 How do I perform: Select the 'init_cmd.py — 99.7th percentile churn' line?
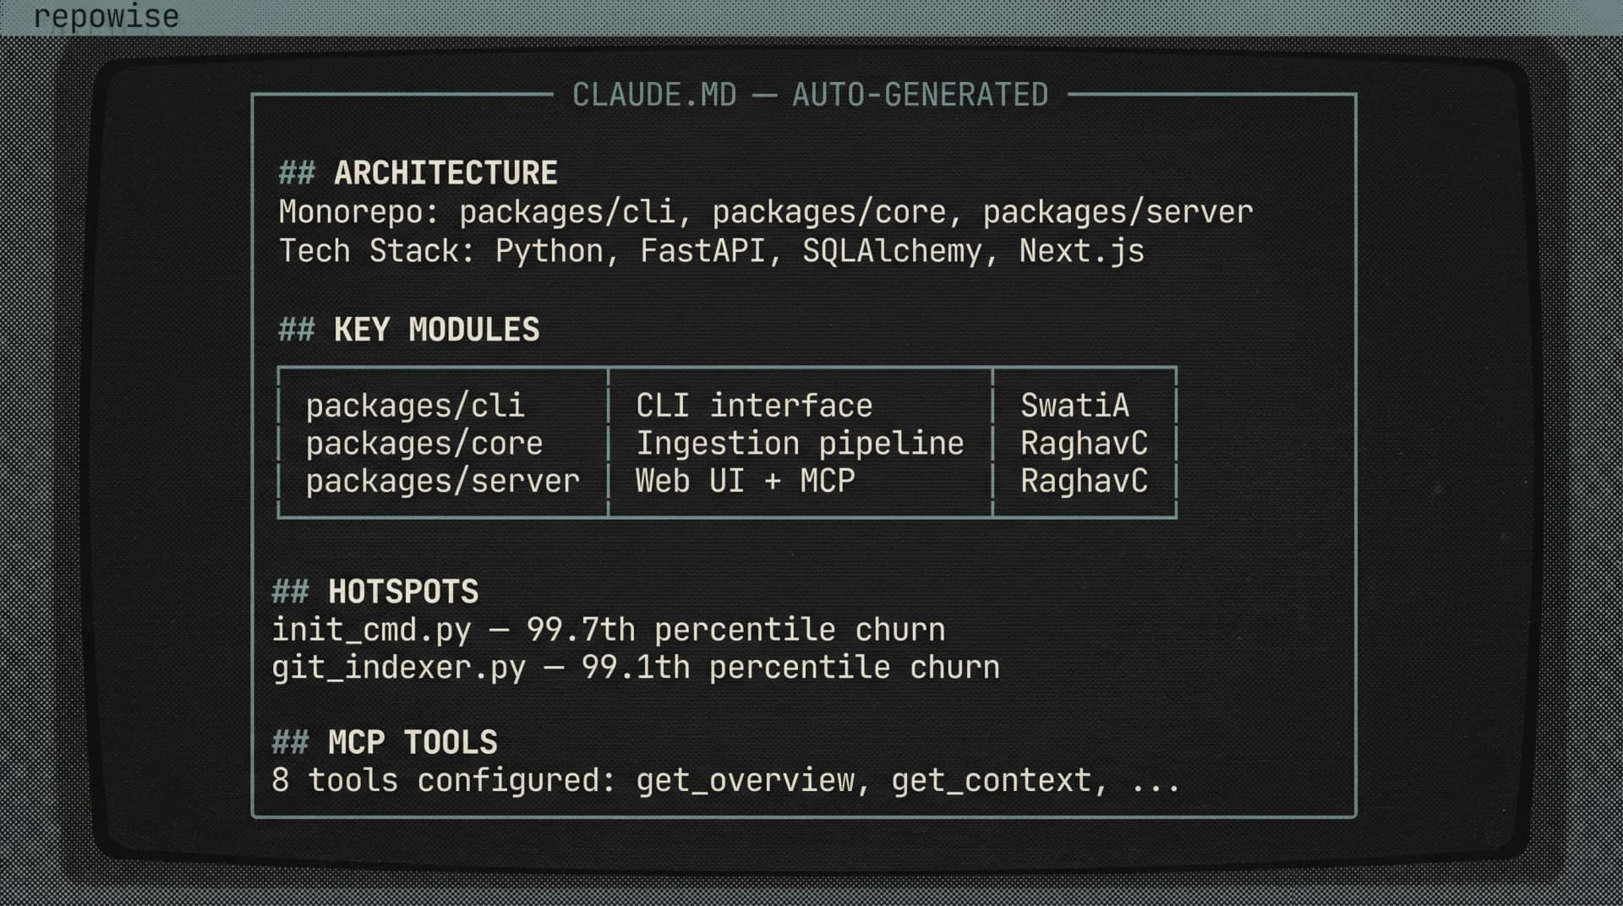click(608, 630)
